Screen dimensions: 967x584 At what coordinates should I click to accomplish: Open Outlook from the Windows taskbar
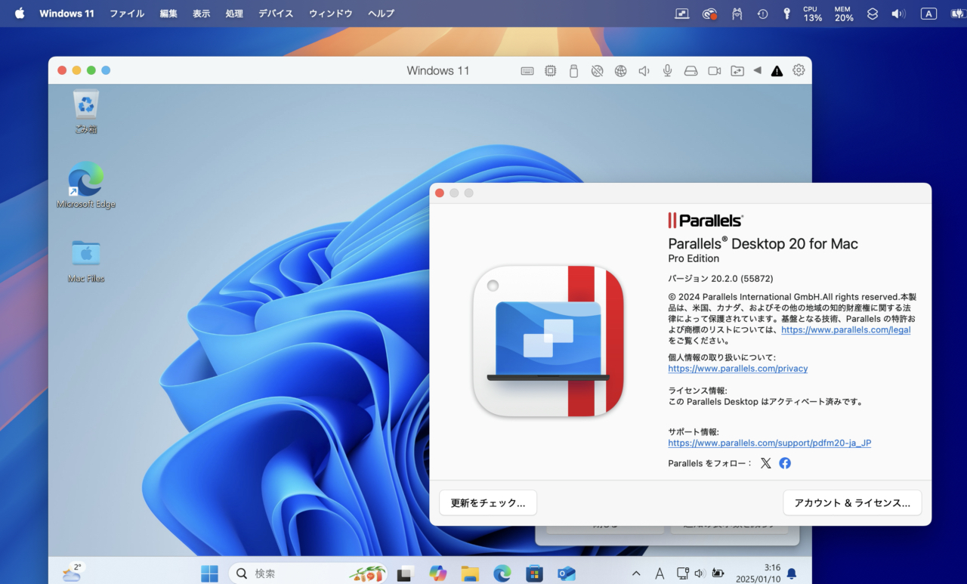point(567,573)
